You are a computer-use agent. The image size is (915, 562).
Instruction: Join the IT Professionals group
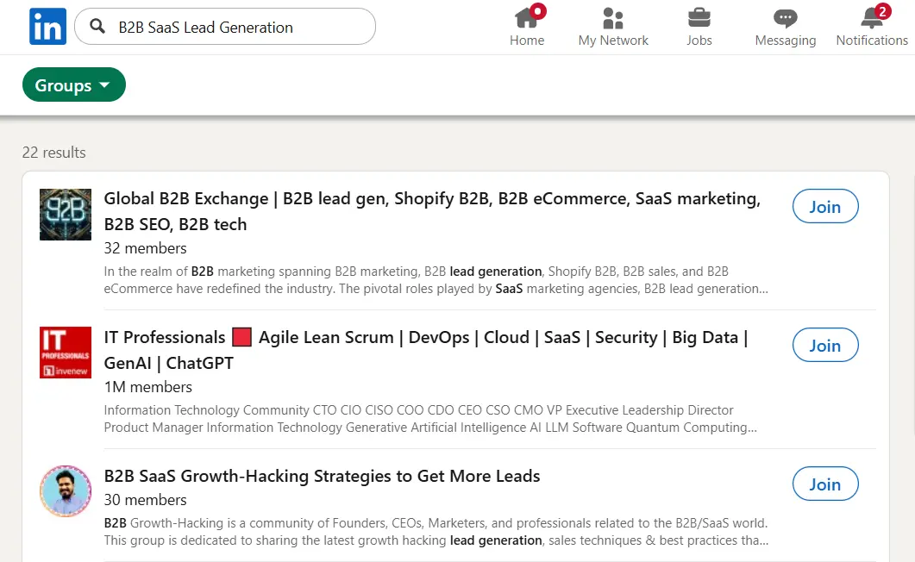point(825,345)
